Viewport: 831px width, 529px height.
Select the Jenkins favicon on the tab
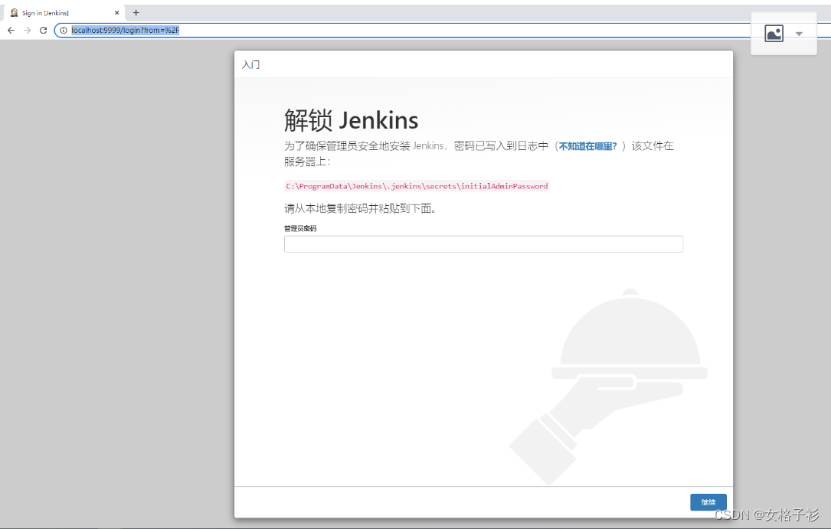[15, 13]
